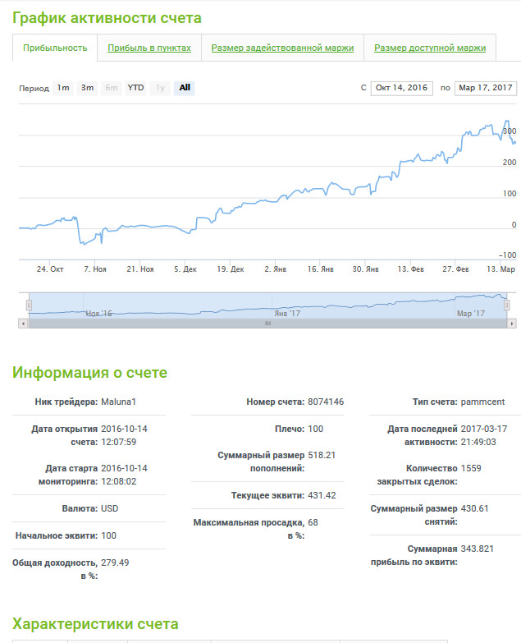
Task: Click the profitability chart peak near 300
Action: pyautogui.click(x=507, y=121)
